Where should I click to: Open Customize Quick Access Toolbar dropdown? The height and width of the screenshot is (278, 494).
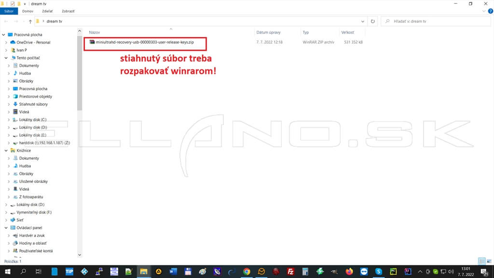tap(25, 4)
